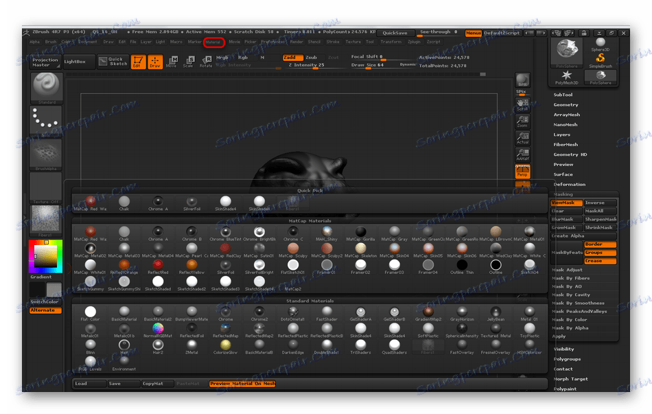Click Load material button
652x414 pixels.
point(89,384)
